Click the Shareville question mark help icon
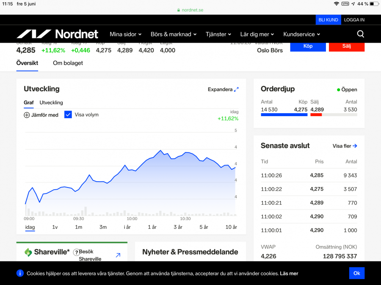The height and width of the screenshot is (285, 381). coord(76,252)
